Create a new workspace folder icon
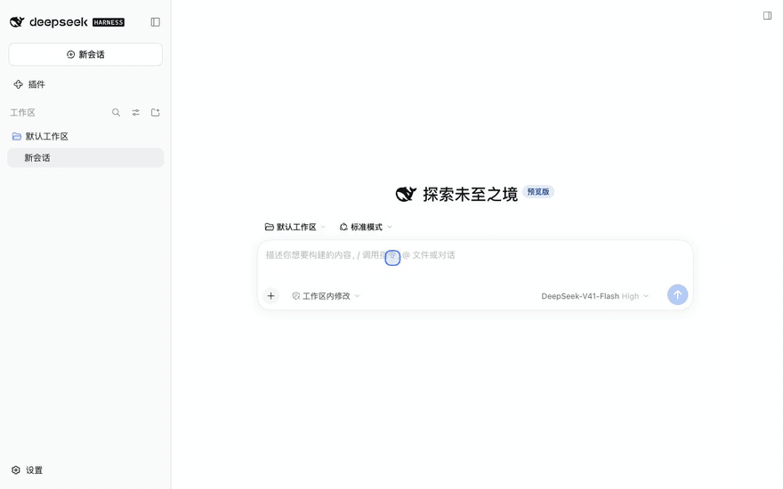 pyautogui.click(x=156, y=112)
